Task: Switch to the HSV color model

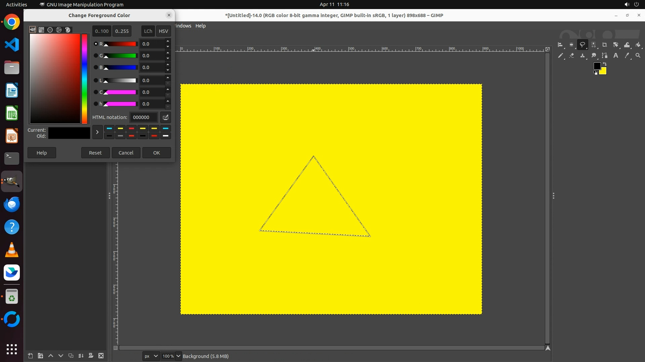Action: 163,31
